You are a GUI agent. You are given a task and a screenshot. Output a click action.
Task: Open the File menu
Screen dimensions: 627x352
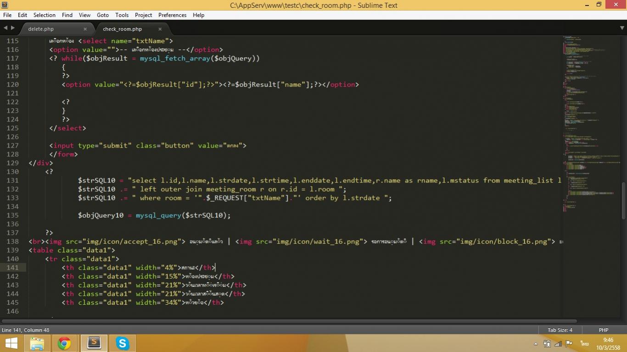pyautogui.click(x=7, y=15)
